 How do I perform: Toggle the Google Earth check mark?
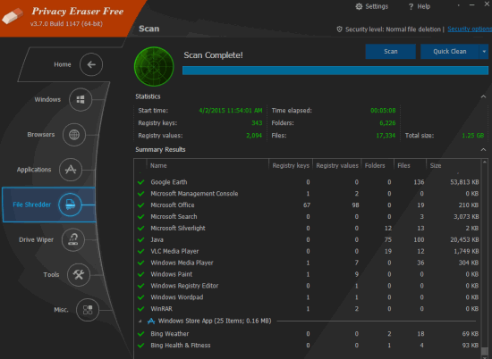140,182
